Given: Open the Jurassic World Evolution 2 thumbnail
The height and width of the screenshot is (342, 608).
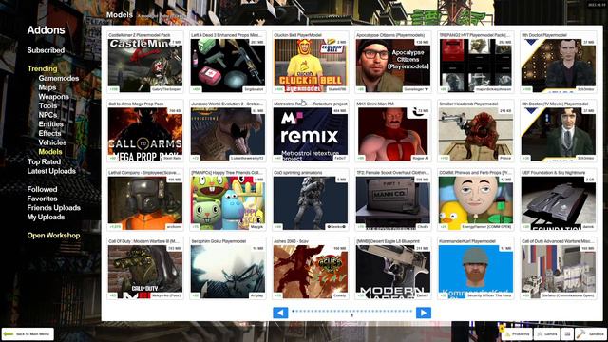Looking at the screenshot, I should (228, 134).
